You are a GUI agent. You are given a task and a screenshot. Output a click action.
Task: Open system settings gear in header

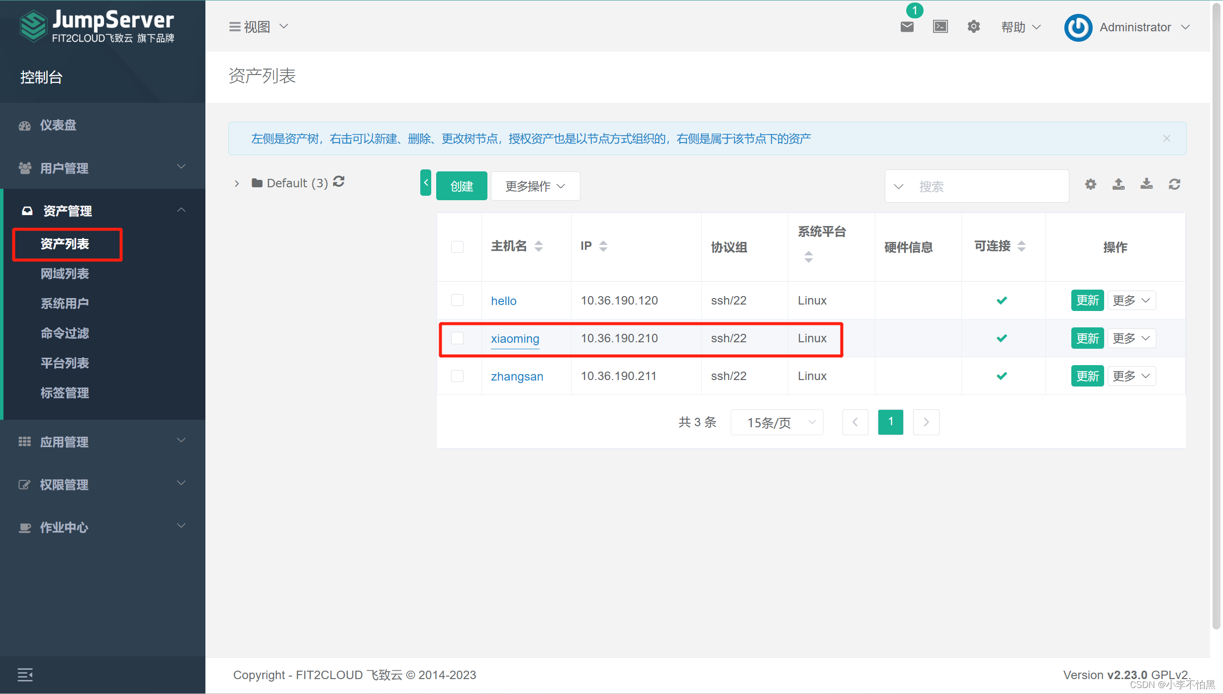click(973, 26)
